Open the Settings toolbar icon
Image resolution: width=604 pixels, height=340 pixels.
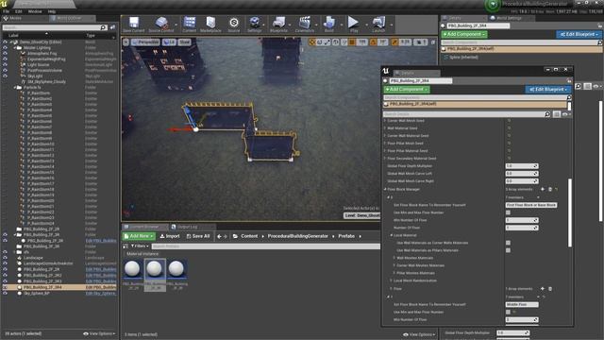click(x=254, y=25)
